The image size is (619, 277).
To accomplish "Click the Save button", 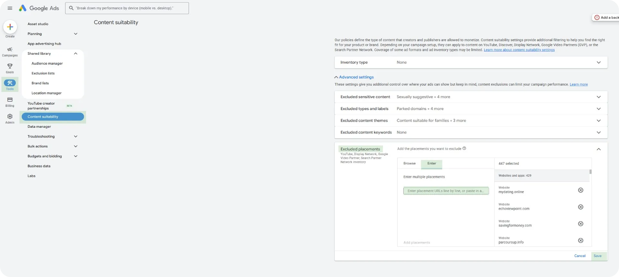I will coord(598,256).
